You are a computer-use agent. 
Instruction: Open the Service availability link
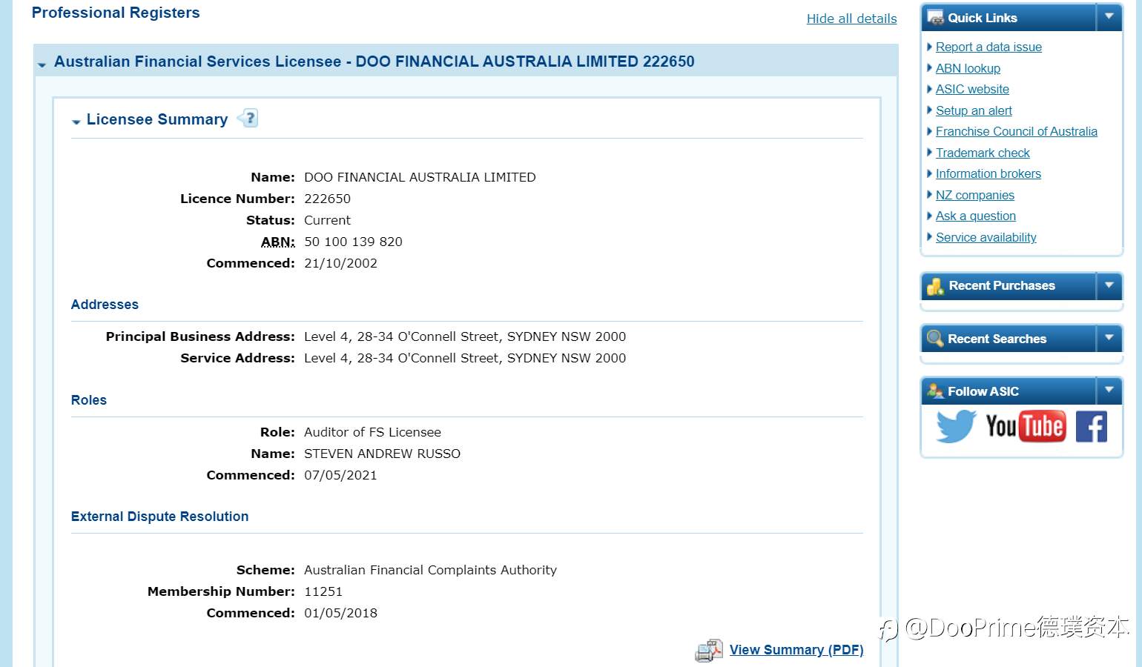[x=986, y=237]
